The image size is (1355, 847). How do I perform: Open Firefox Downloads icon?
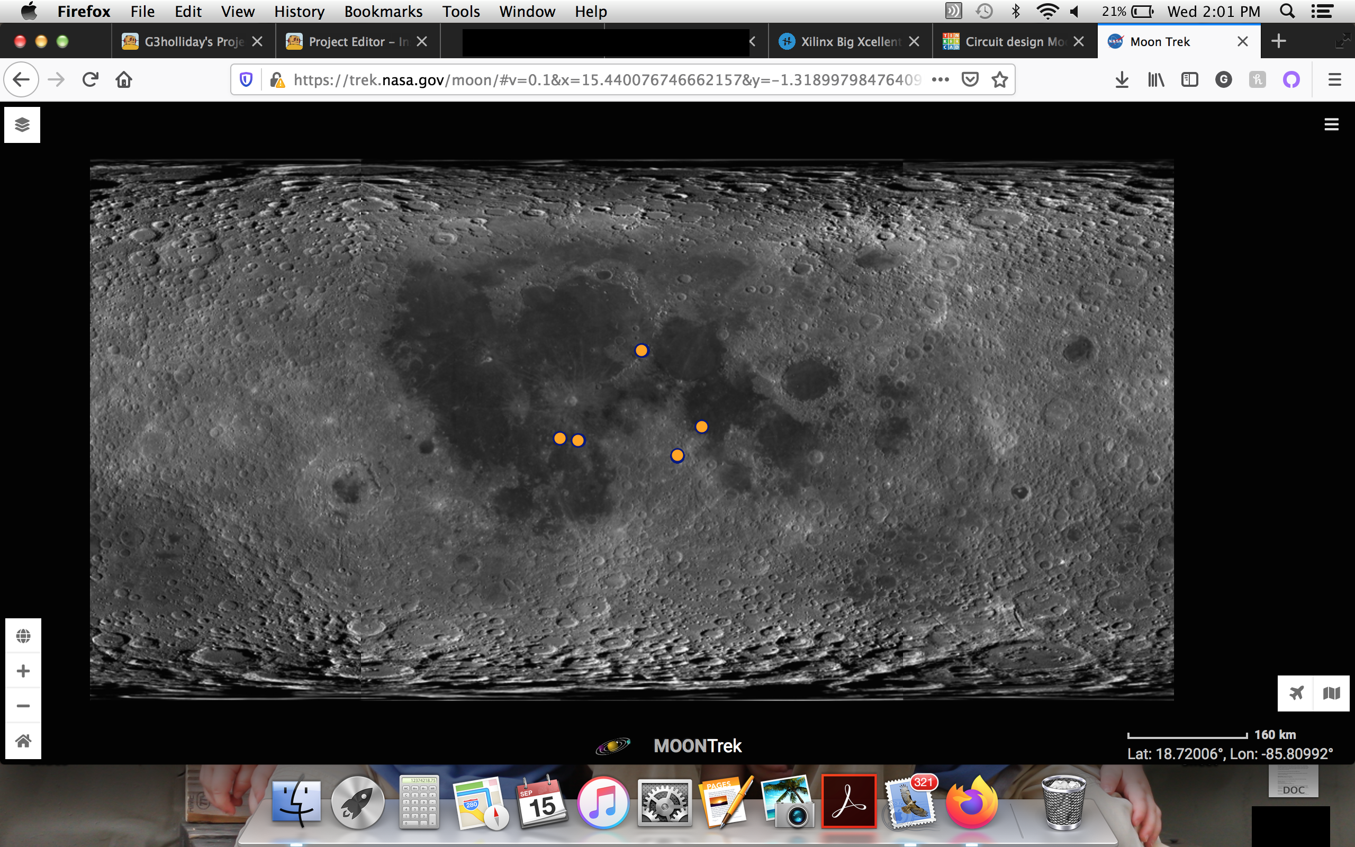click(x=1122, y=79)
